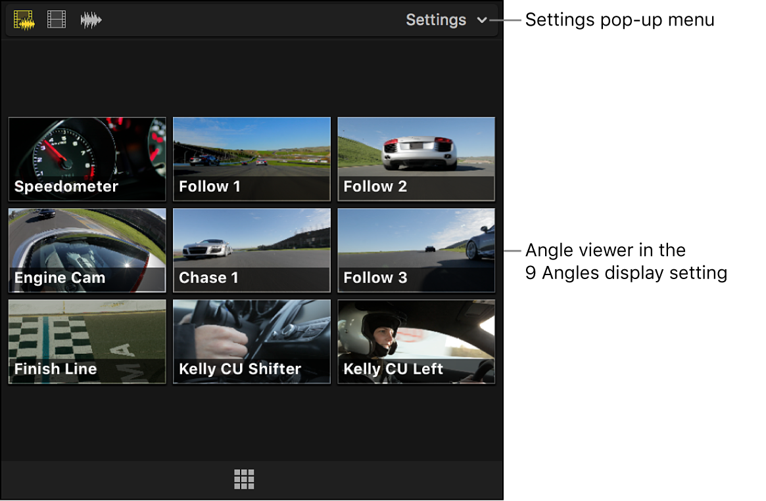The height and width of the screenshot is (501, 766).
Task: Click the Follow 2 angle thumbnail
Action: pyautogui.click(x=416, y=158)
